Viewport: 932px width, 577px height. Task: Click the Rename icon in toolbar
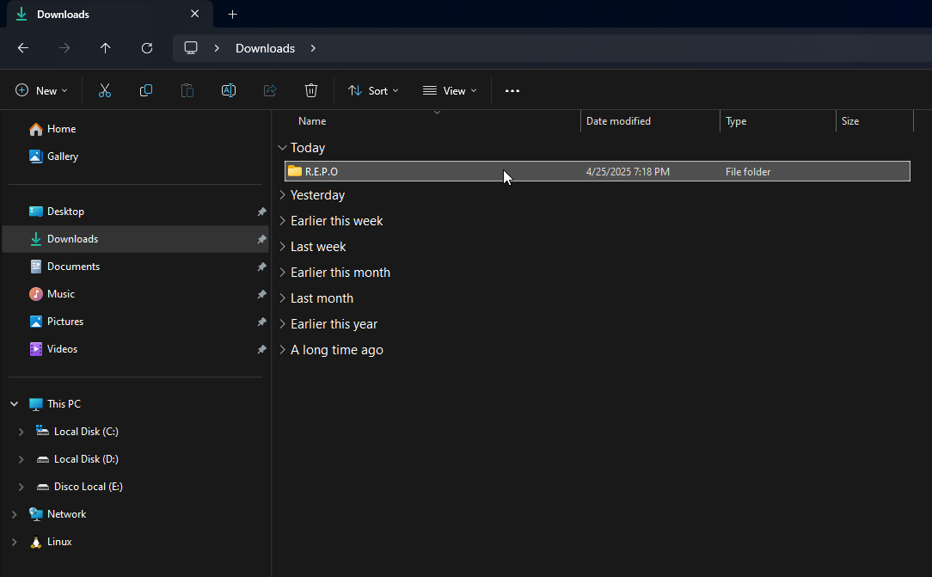coord(229,90)
